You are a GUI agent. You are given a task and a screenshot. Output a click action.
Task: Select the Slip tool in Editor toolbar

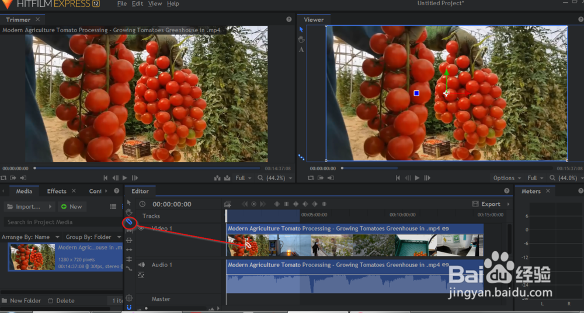click(x=129, y=231)
